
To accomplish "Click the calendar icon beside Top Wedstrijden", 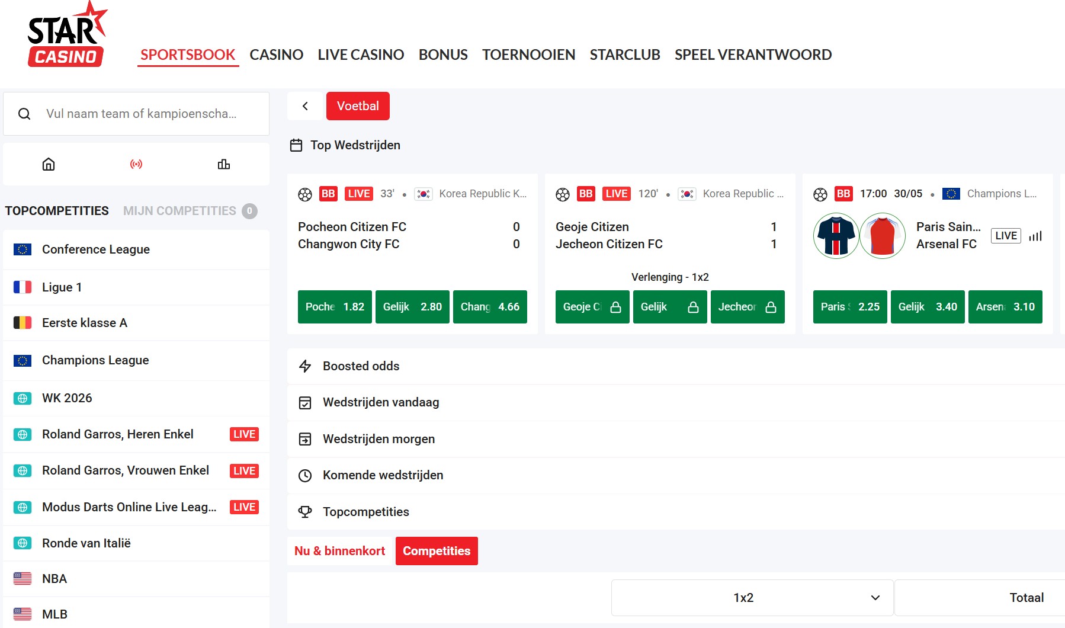I will click(296, 145).
